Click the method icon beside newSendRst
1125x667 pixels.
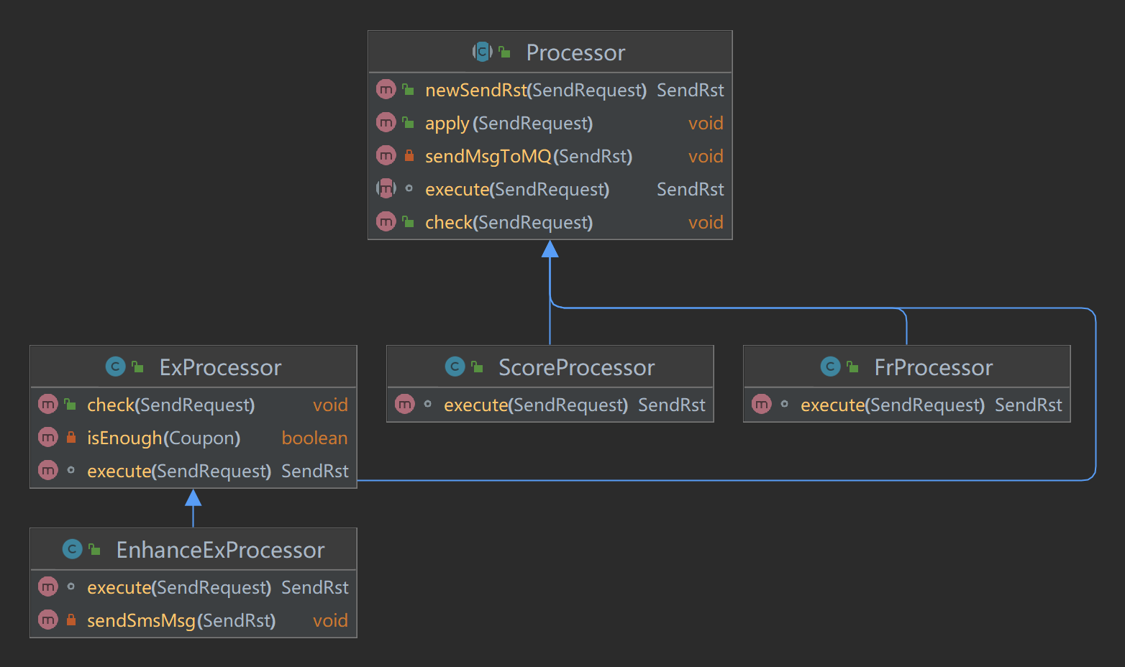tap(386, 89)
